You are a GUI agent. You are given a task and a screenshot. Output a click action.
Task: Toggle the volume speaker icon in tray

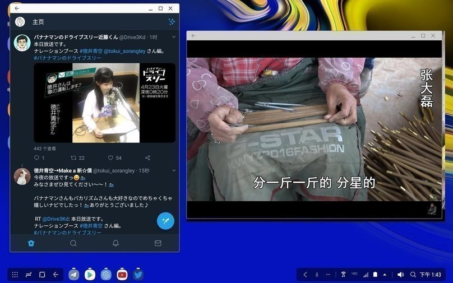[x=400, y=275]
